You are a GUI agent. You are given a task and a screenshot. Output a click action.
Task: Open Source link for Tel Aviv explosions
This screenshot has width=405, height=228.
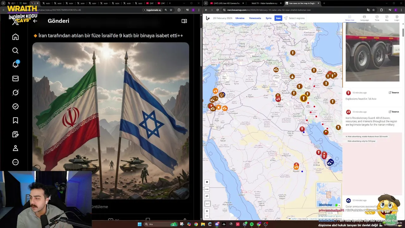pos(394,92)
